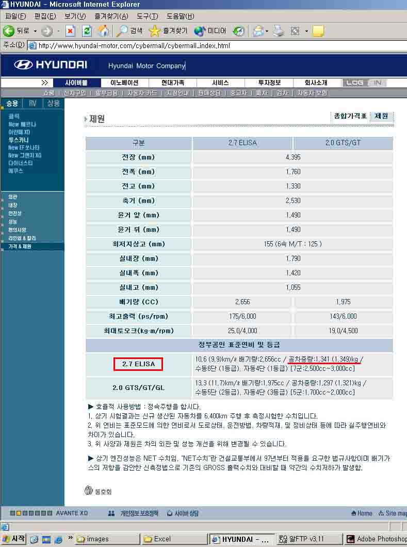Image resolution: width=407 pixels, height=547 pixels.
Task: Open the 도움말(H) menu
Action: [181, 17]
